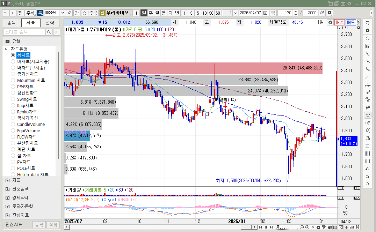Click the horizontal chart scrollbar right arrow

click(254, 227)
